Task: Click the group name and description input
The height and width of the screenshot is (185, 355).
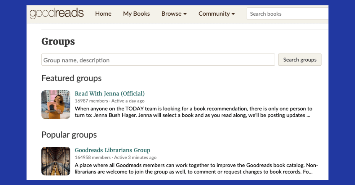Action: pos(158,60)
